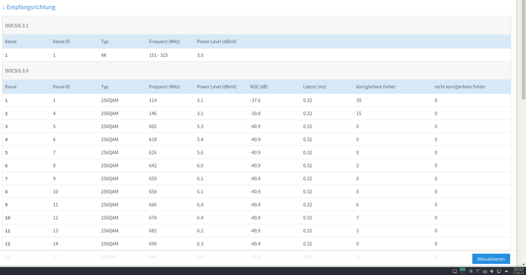Click Kanal ID header in DOCSIS 3.0 table
The width and height of the screenshot is (526, 275).
pos(61,86)
